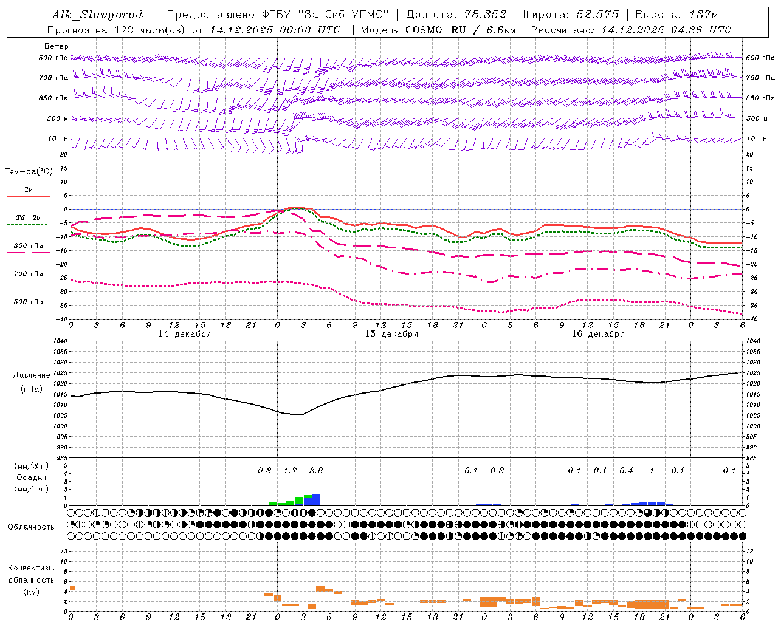Click the Давление pressure panel label
Image resolution: width=778 pixels, height=622 pixels.
point(32,375)
